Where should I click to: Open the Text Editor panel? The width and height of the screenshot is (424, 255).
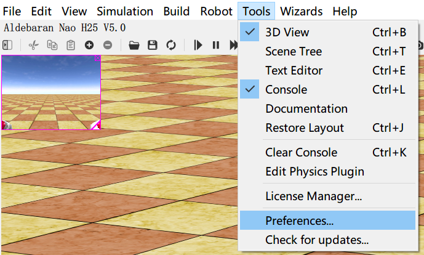(x=328, y=70)
